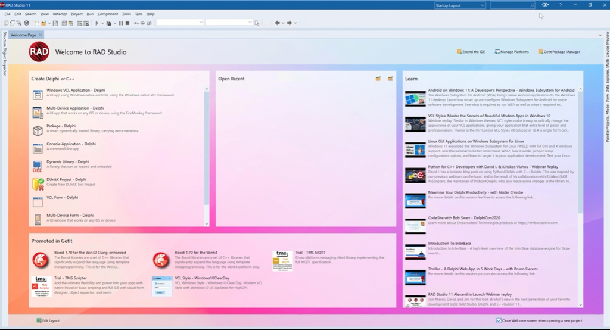Click the Save toolbar icon

tap(55, 23)
